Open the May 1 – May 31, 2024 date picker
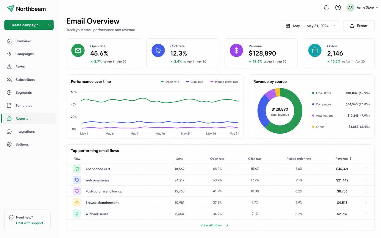The height and width of the screenshot is (238, 381). (310, 26)
